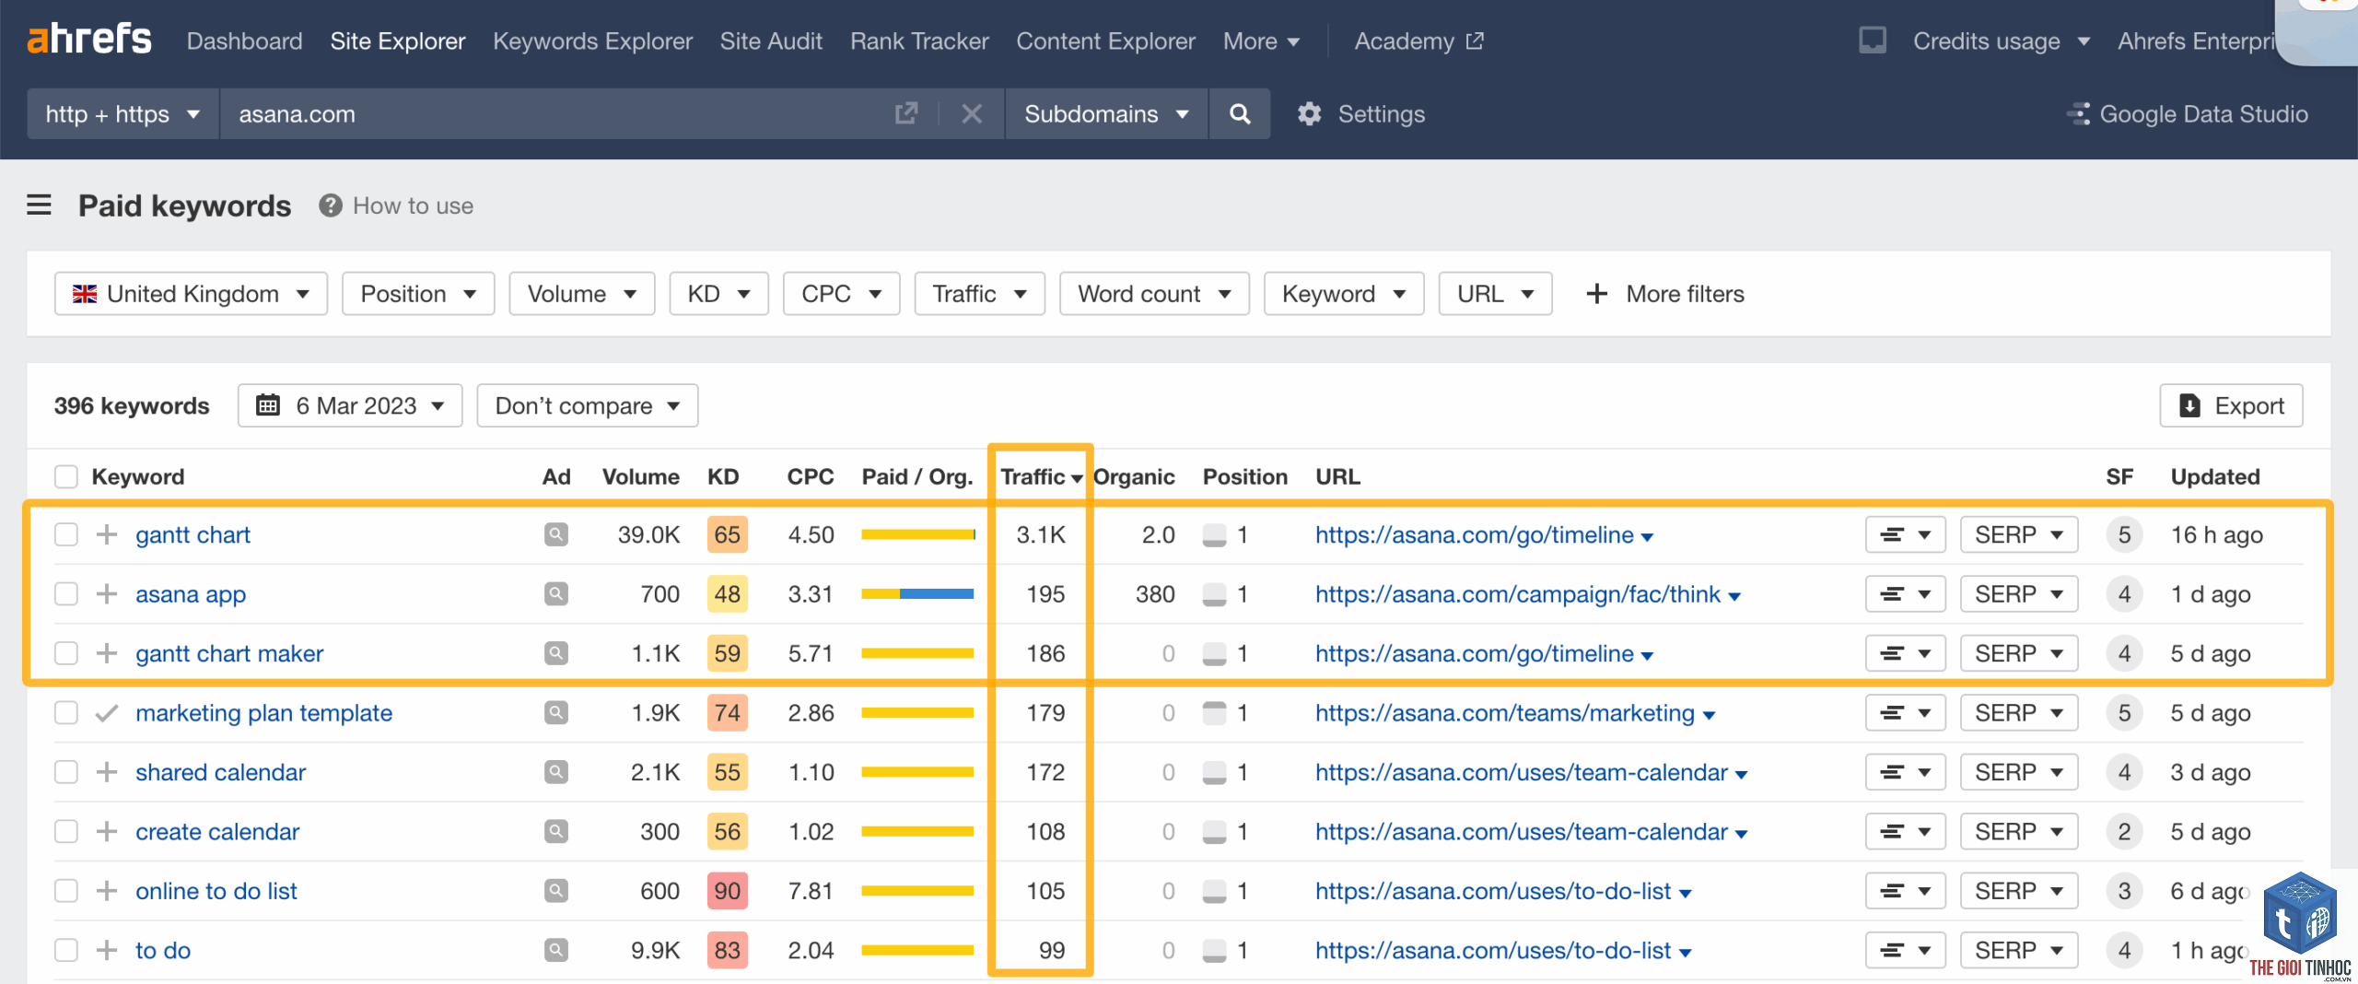Viewport: 2358px width, 984px height.
Task: Check the marketing plan template row checkbox
Action: click(66, 712)
